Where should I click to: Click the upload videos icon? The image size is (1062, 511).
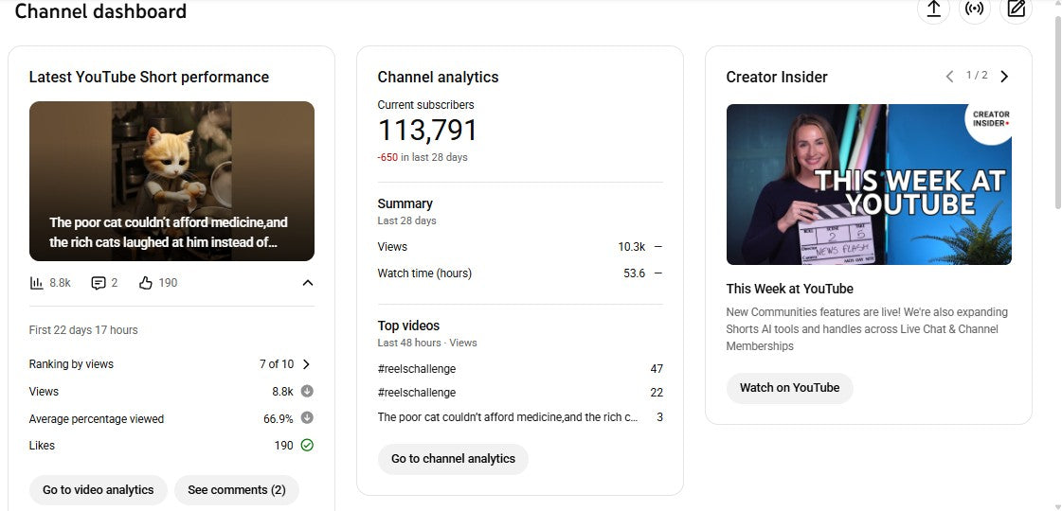coord(933,9)
